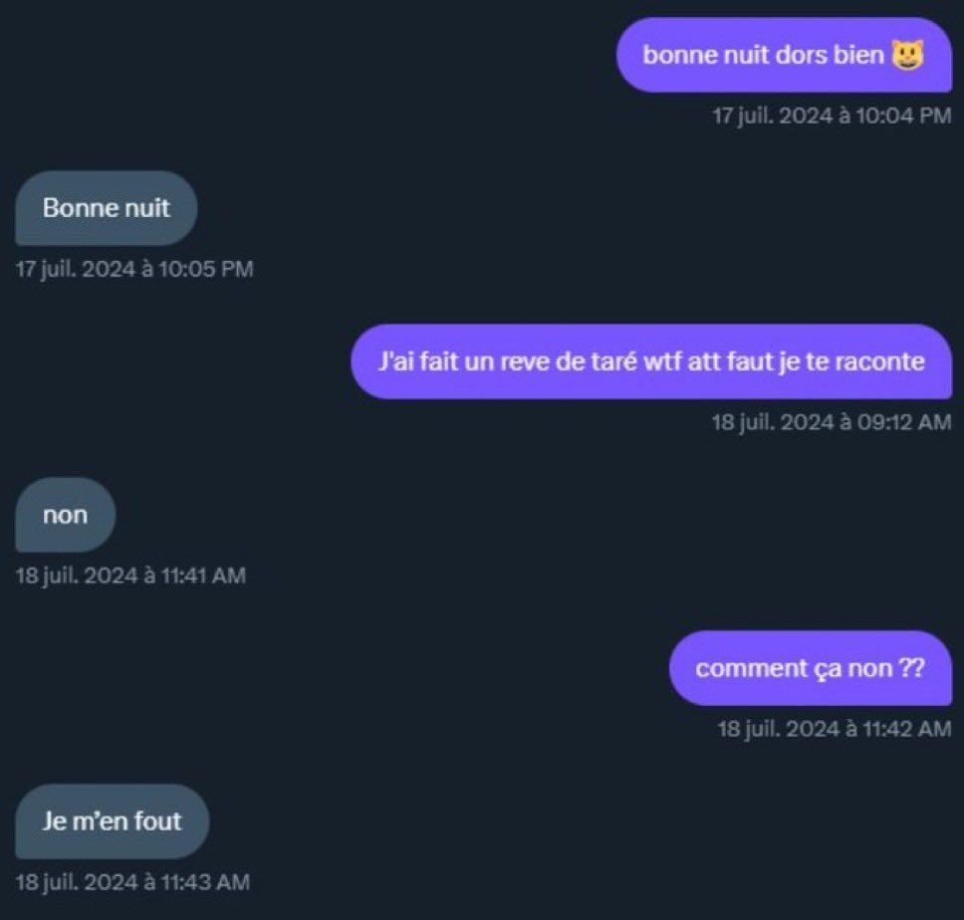Viewport: 964px width, 920px height.
Task: Click the 18 juil. 09:12 AM timestamp
Action: [x=831, y=422]
